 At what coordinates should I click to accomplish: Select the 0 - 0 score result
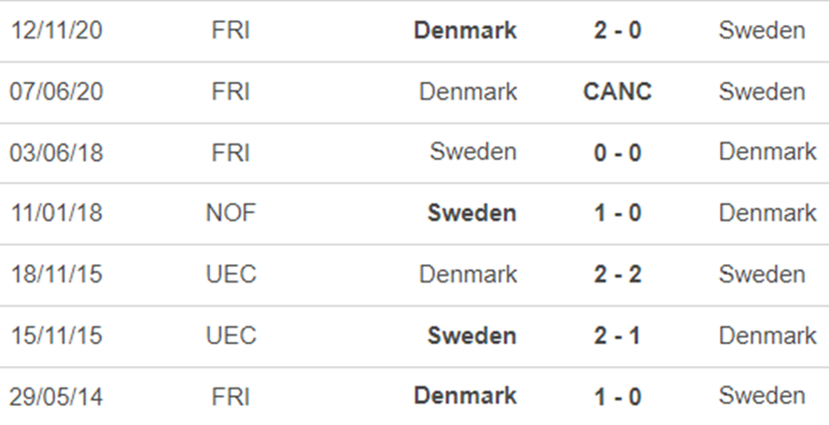[x=617, y=152]
